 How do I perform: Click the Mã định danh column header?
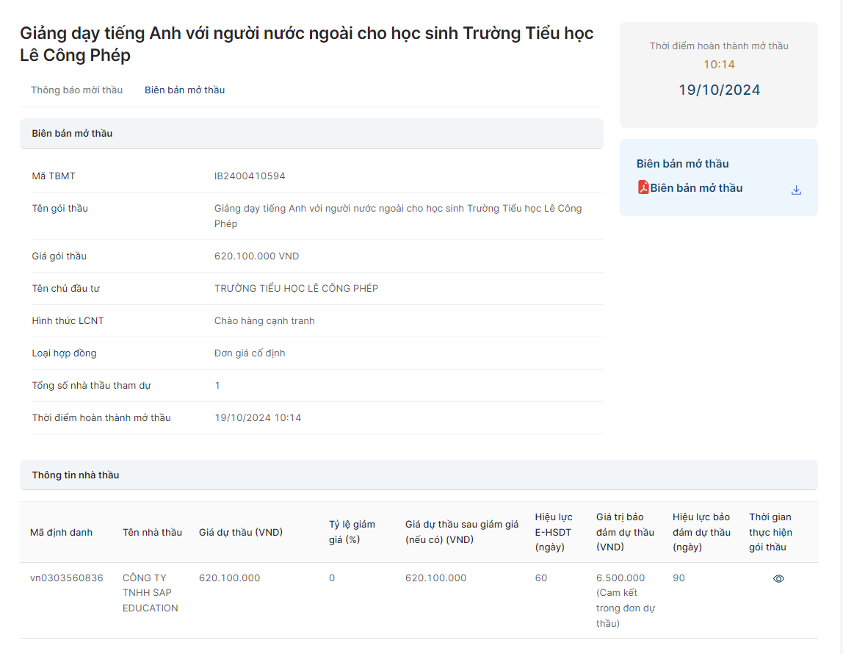click(61, 533)
